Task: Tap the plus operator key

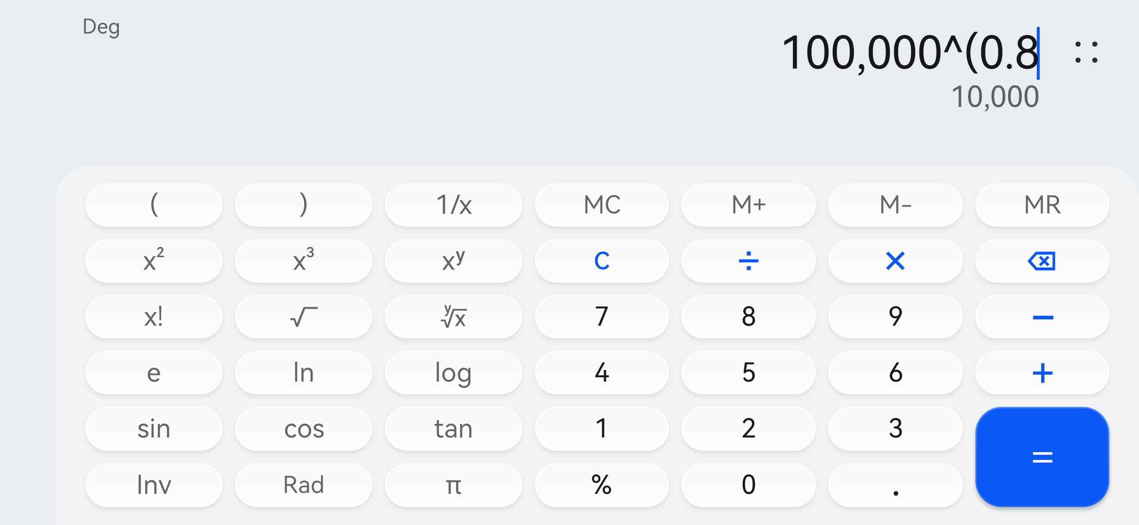Action: [1042, 373]
